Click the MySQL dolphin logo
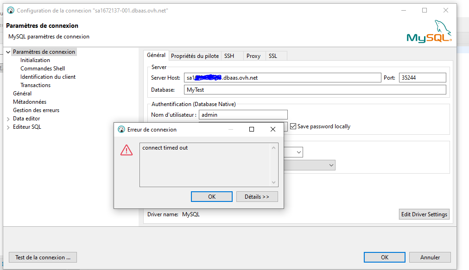 (x=429, y=32)
